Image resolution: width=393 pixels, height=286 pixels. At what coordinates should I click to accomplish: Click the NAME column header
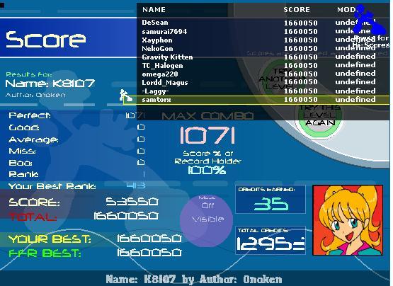pos(154,10)
